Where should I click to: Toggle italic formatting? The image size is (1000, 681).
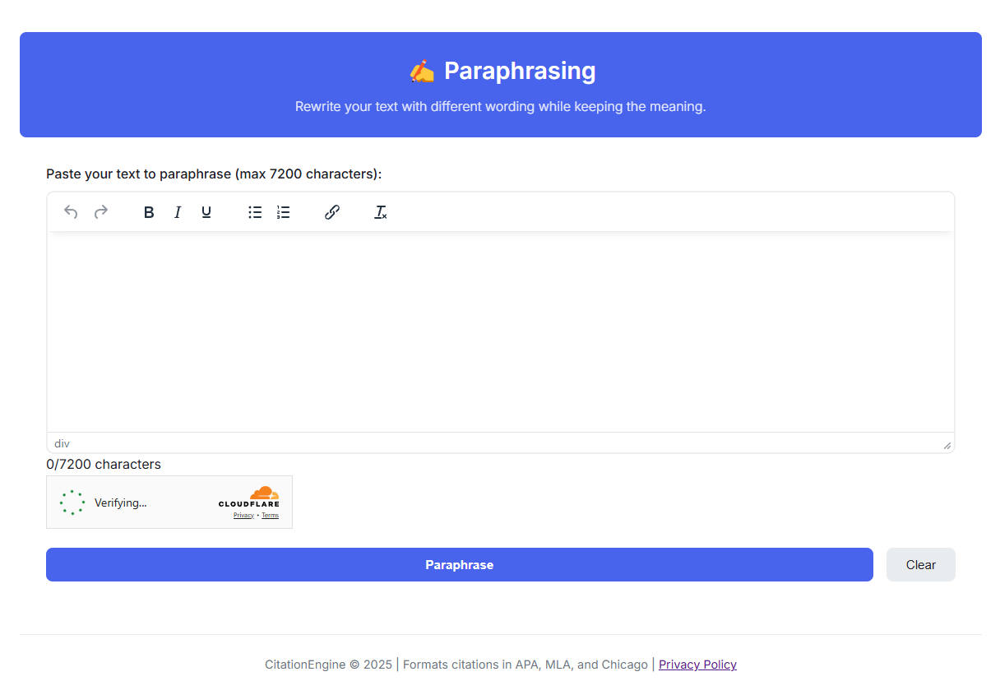pos(177,212)
